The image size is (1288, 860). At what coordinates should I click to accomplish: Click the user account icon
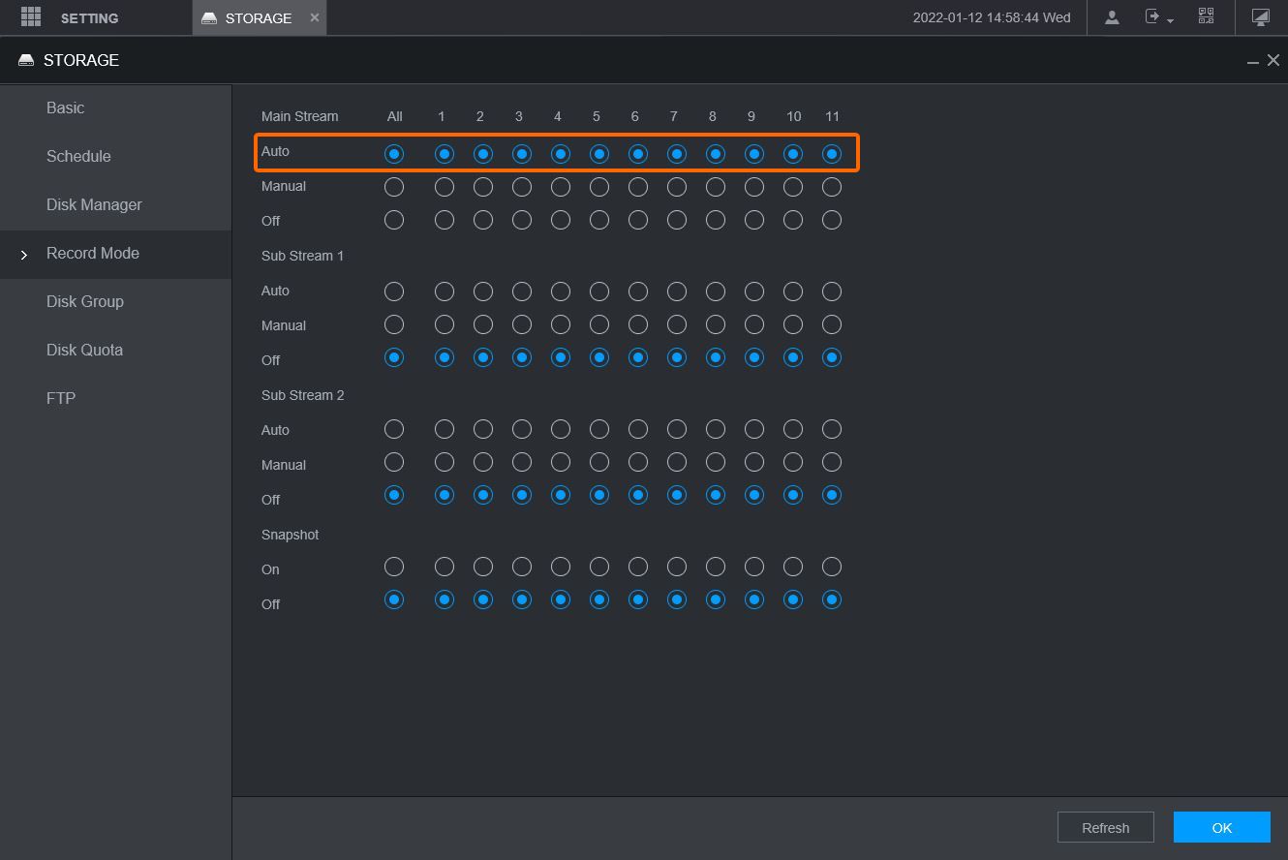coord(1112,17)
